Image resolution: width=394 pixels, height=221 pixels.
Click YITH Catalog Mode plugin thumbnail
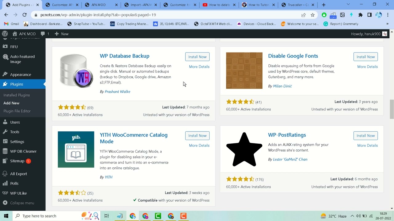click(x=76, y=149)
